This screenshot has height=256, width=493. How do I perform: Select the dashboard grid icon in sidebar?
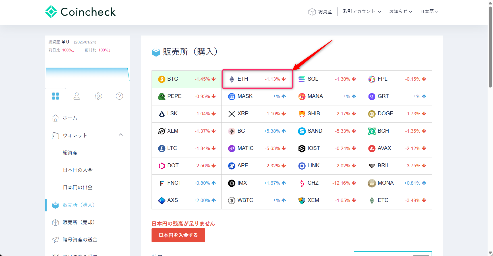point(56,96)
